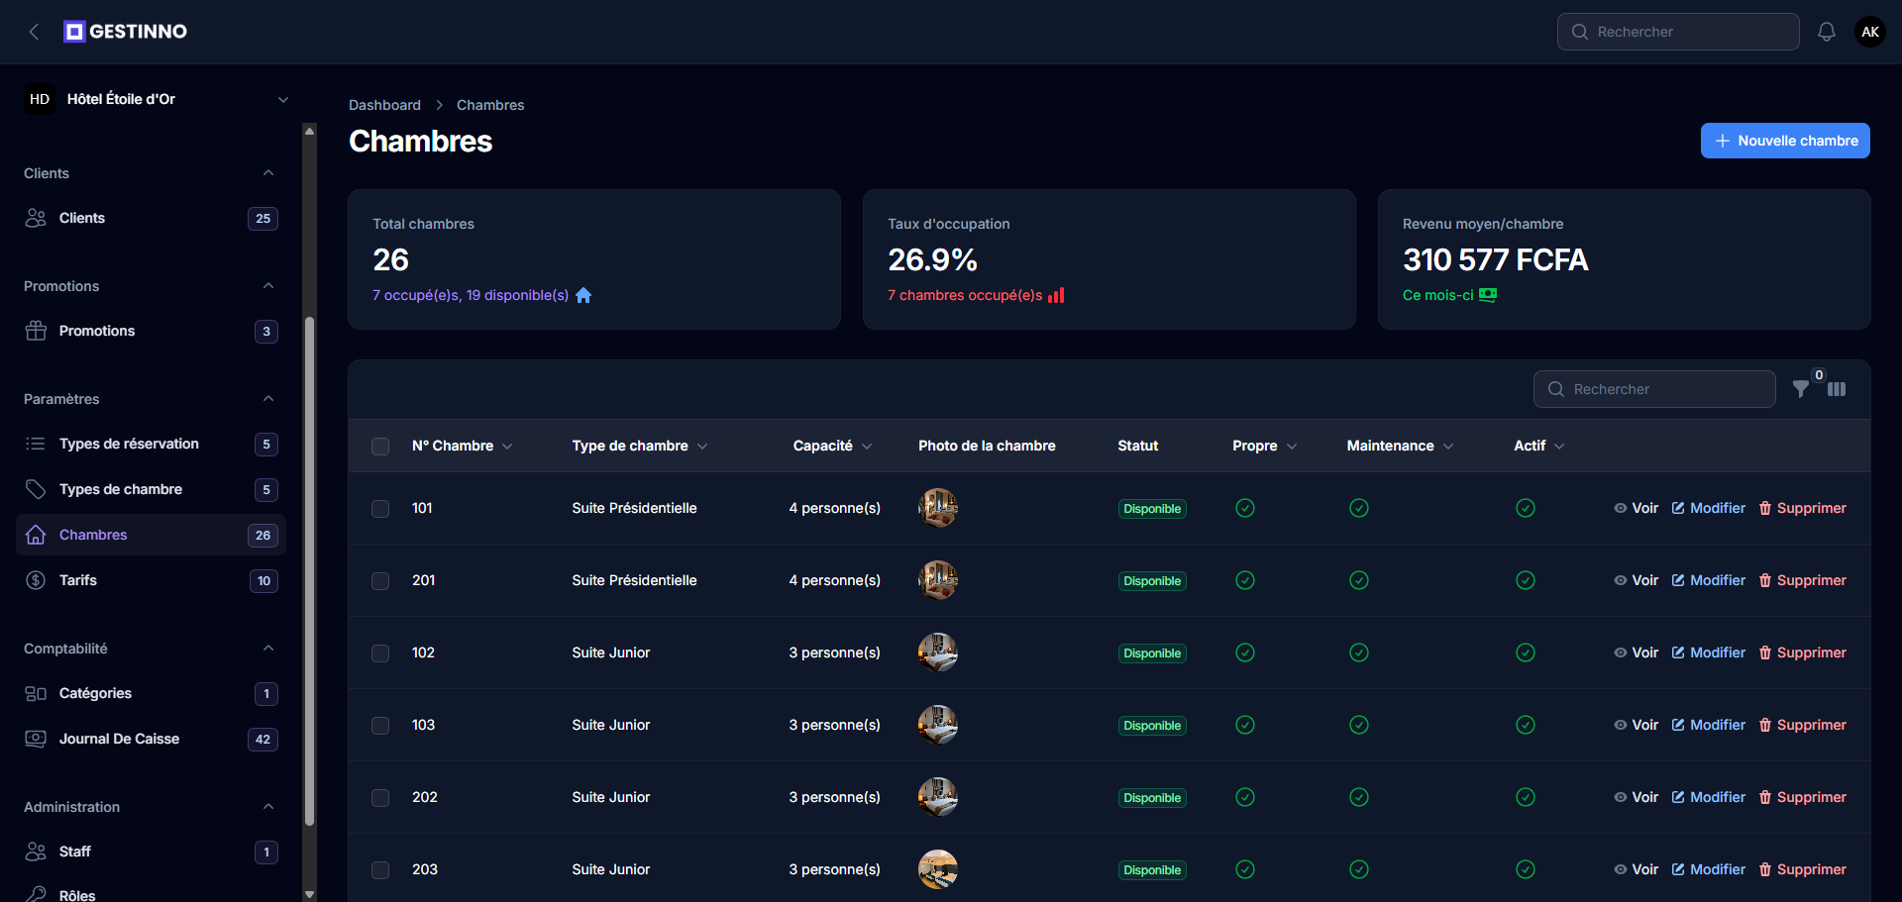The width and height of the screenshot is (1902, 902).
Task: Go to Journal De Caisse
Action: (x=151, y=739)
